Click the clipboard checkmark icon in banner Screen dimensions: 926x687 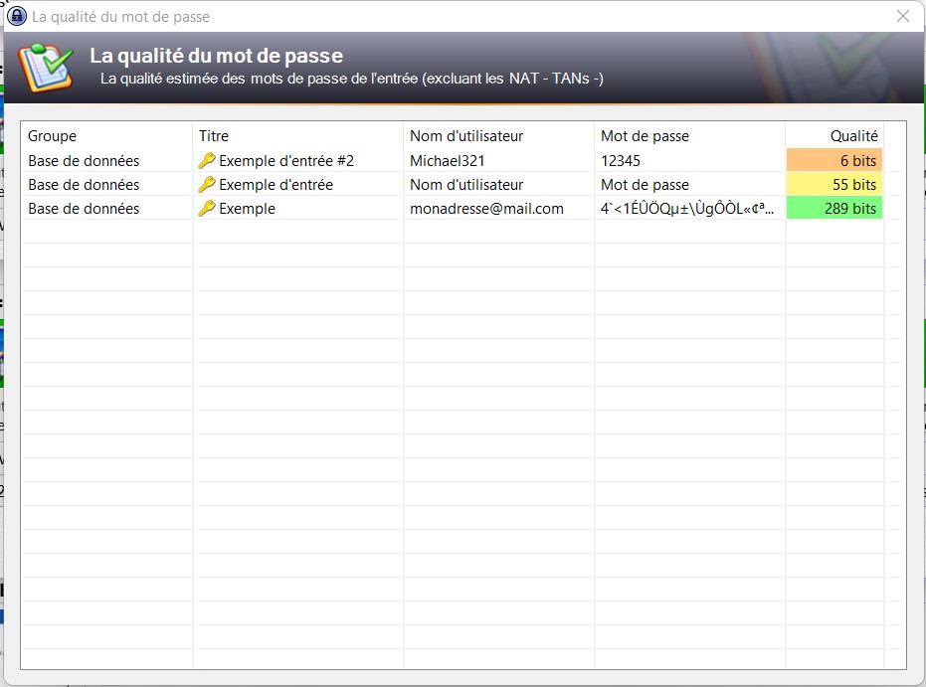46,66
